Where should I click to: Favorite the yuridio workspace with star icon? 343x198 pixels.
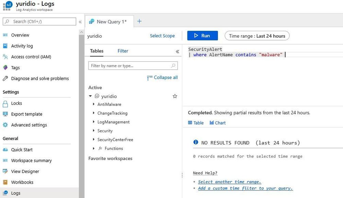[x=175, y=96]
